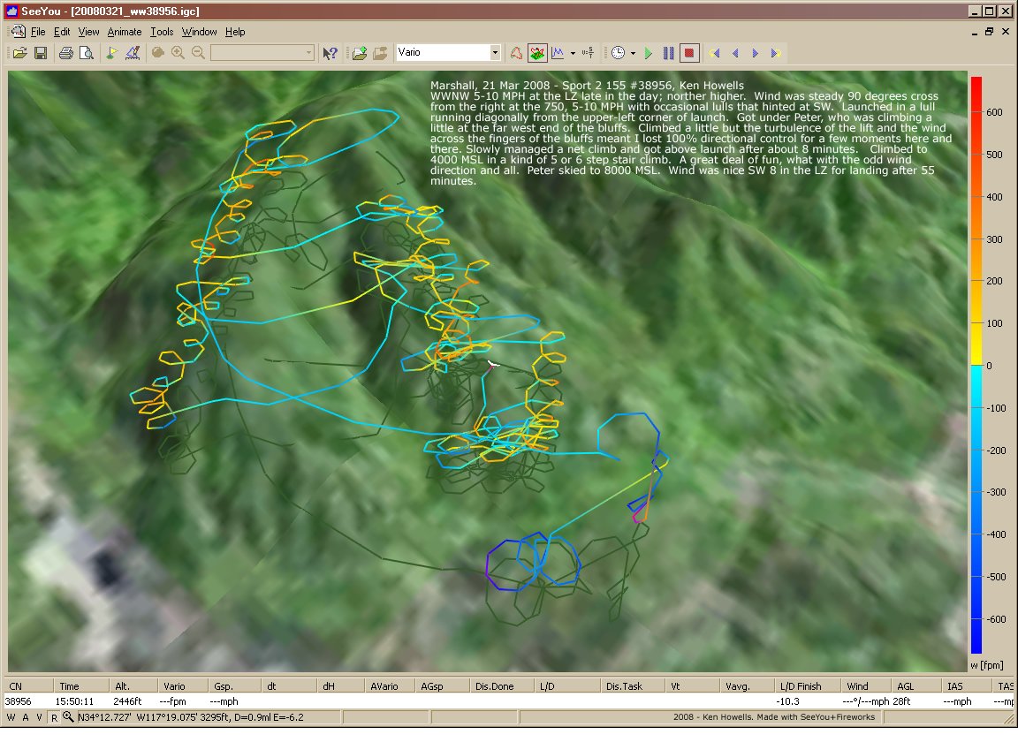Click the green flag waypoint icon
Screen dimensions: 1018x742
[111, 53]
